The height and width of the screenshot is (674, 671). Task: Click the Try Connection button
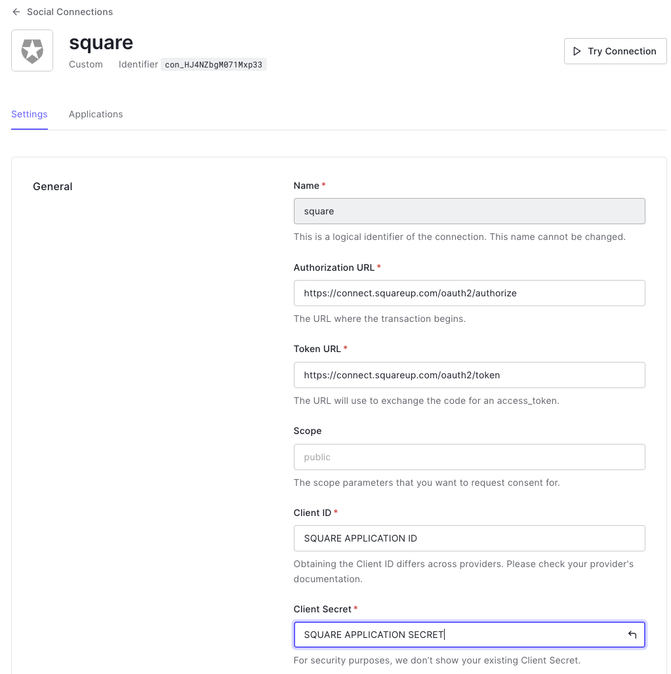[x=615, y=51]
